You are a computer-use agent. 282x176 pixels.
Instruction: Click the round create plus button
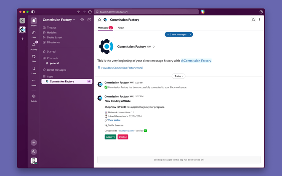(x=34, y=143)
